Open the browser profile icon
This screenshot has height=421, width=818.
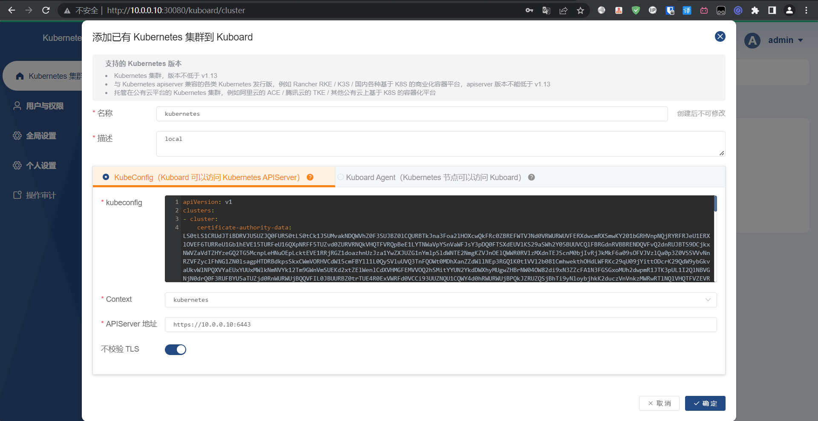[789, 10]
